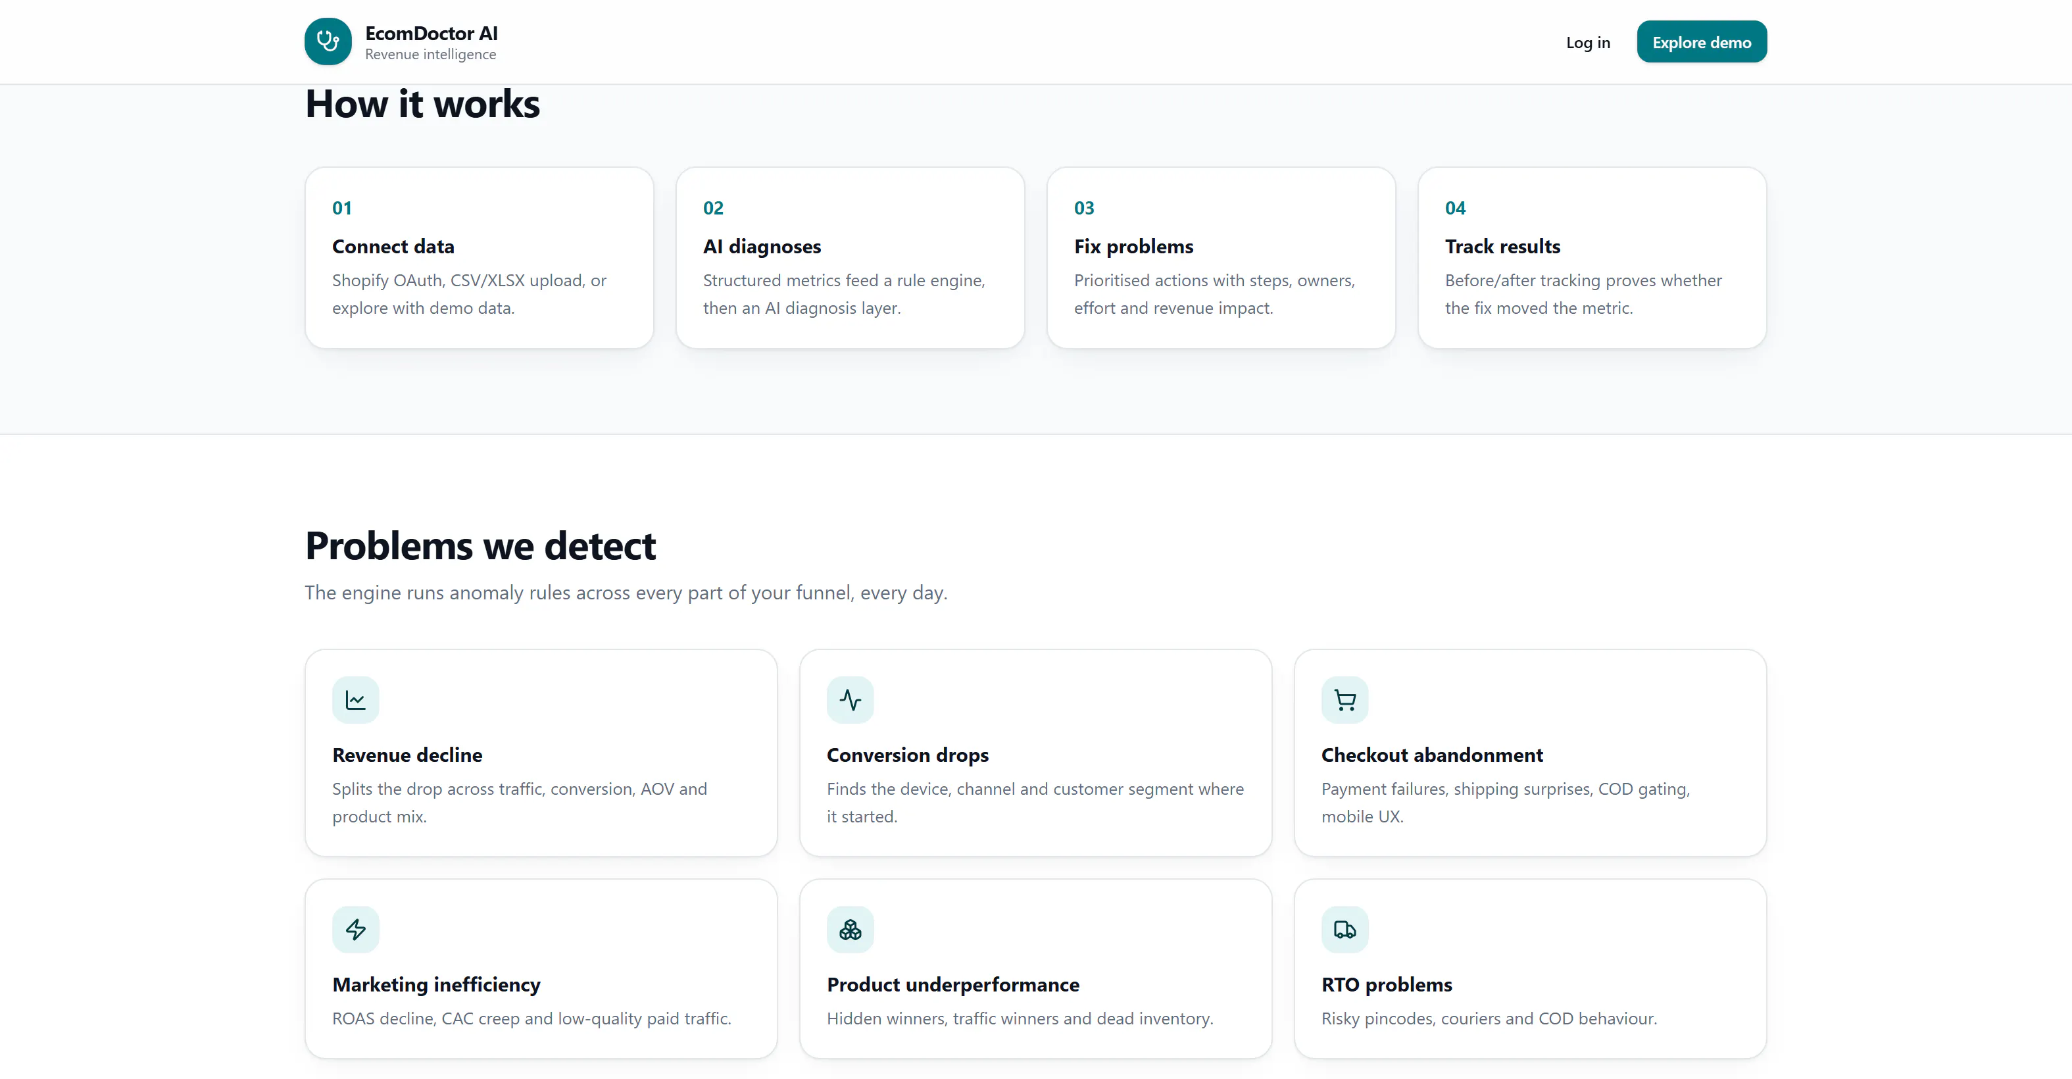Click the RTO problems card title

coord(1387,984)
